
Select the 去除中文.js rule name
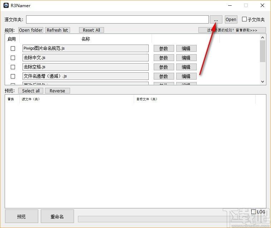(x=85, y=57)
